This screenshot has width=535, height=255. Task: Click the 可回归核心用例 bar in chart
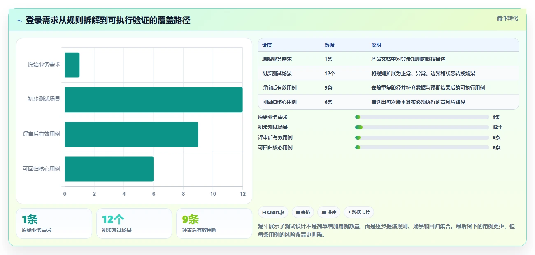[109, 169]
